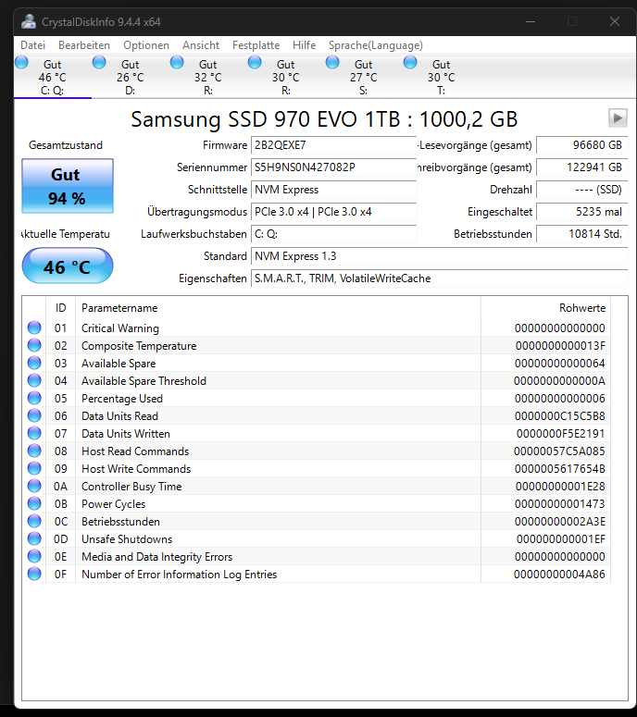Click status orb for Betriebsstunden row 0C
This screenshot has width=637, height=717.
pos(34,521)
